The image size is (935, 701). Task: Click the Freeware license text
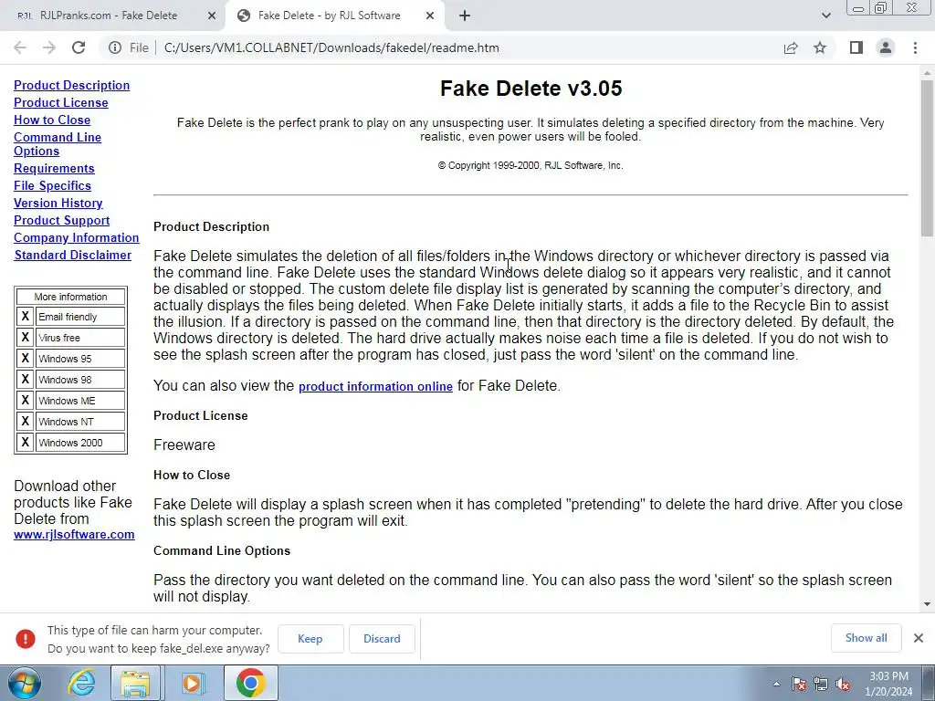184,445
